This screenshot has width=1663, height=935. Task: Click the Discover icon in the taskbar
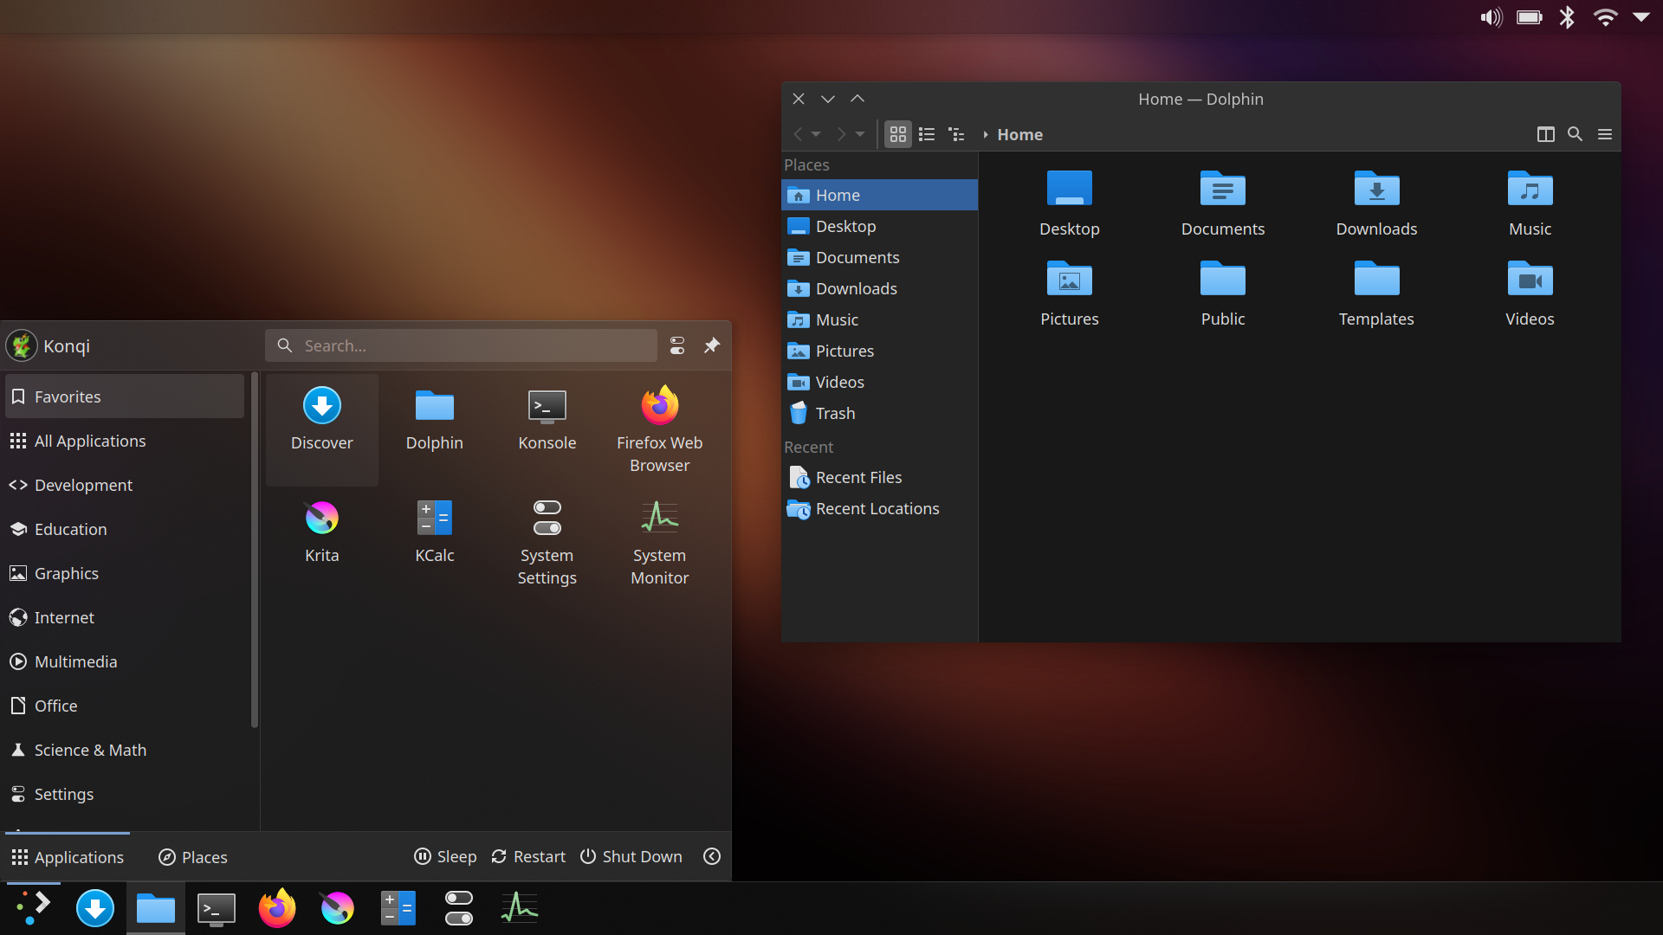pyautogui.click(x=95, y=908)
